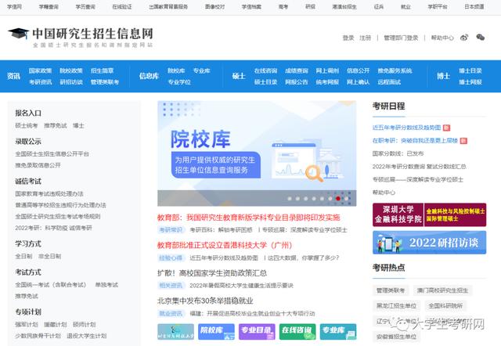This screenshot has height=346, width=501.
Task: Click the graduation cap site logo
Action: (x=18, y=34)
